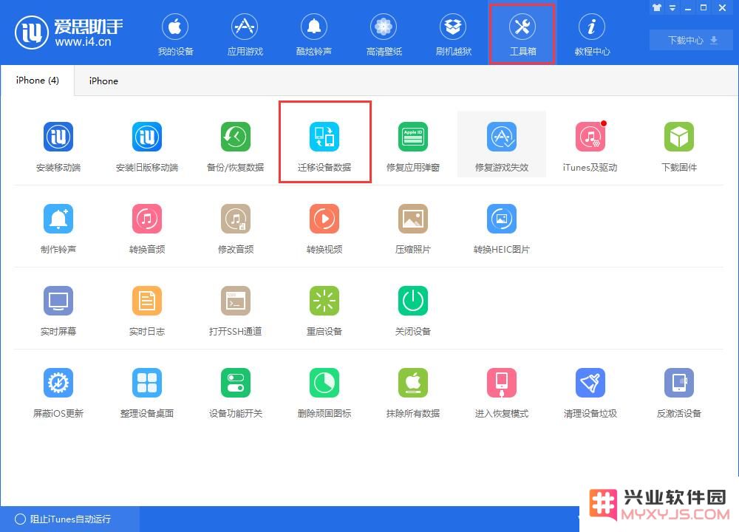739x532 pixels.
Task: Open 抹除所有数据 tool
Action: (x=413, y=393)
